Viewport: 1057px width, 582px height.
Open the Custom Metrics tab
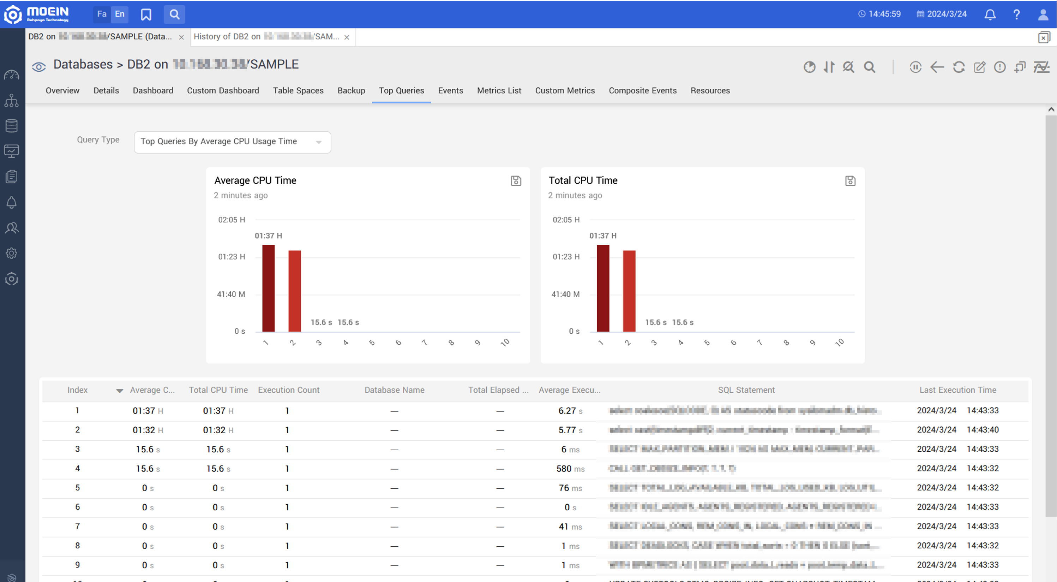pos(565,90)
